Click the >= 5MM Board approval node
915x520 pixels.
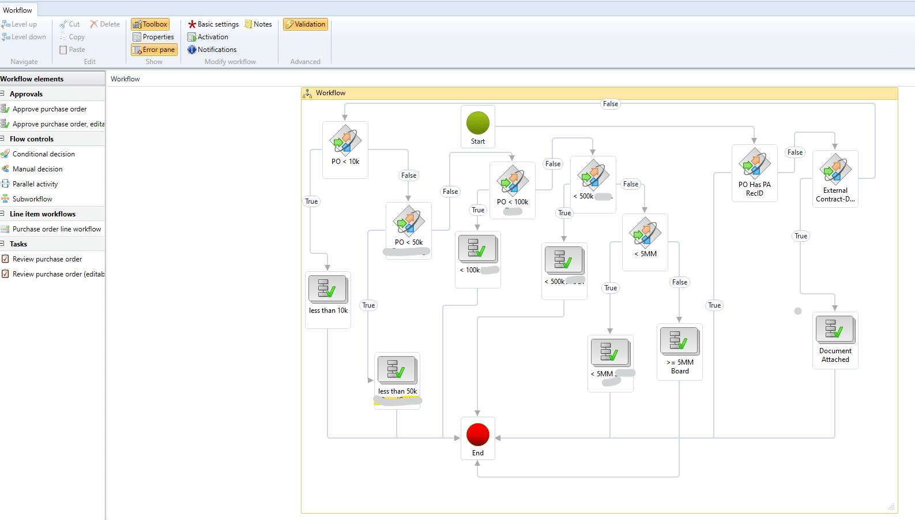pyautogui.click(x=679, y=342)
